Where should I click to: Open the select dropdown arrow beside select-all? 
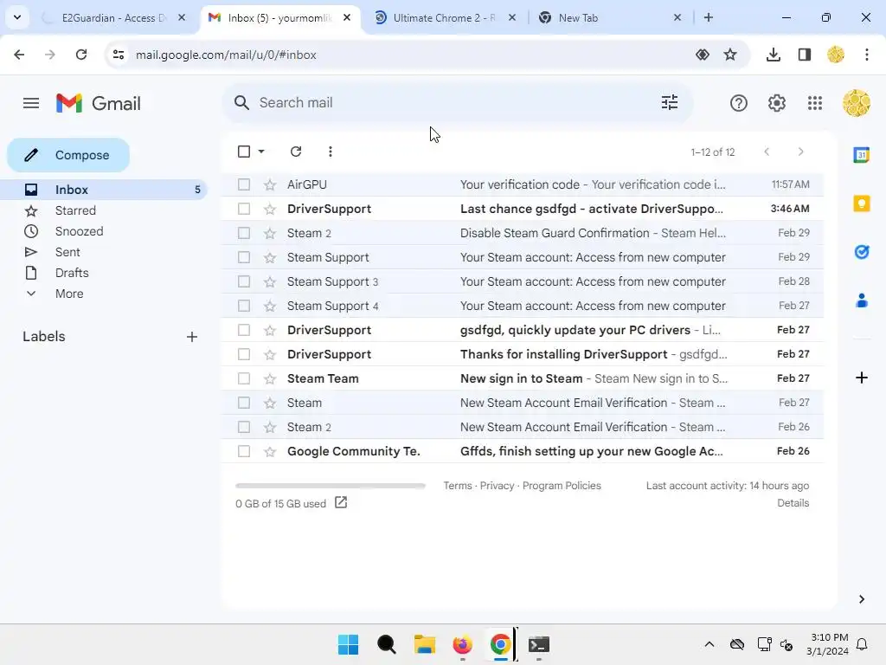(x=261, y=152)
